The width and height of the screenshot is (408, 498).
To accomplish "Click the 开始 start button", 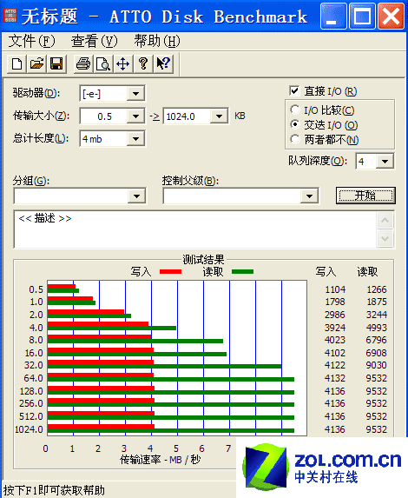I will (365, 196).
